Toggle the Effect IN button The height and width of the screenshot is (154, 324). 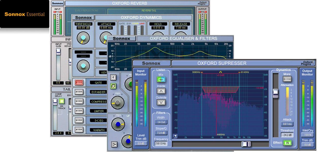(287, 143)
